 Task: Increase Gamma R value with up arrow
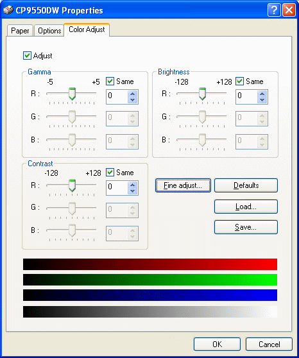pyautogui.click(x=132, y=94)
